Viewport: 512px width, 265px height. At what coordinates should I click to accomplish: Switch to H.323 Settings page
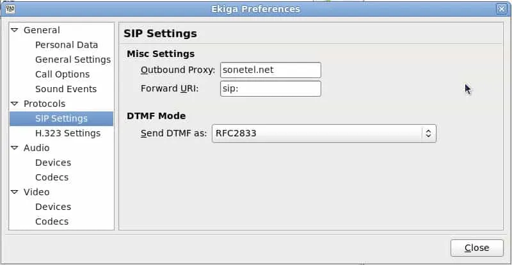tap(68, 133)
